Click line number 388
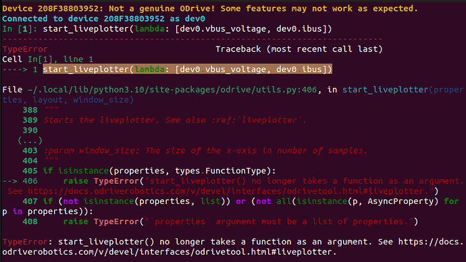The width and height of the screenshot is (466, 262). click(30, 110)
